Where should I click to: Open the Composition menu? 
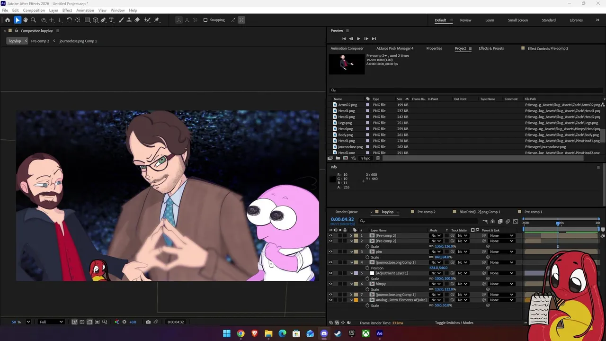click(x=34, y=10)
